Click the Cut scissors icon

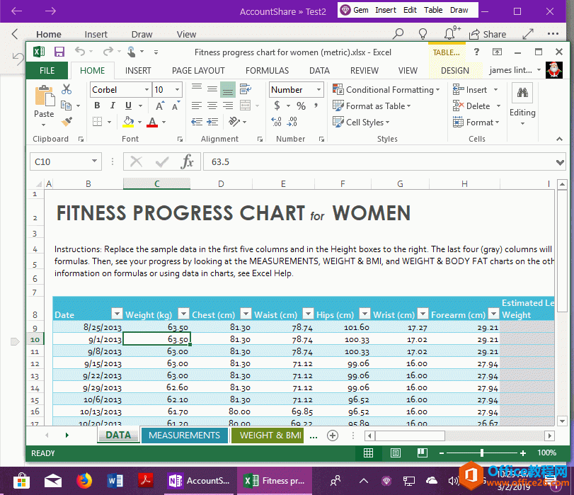click(x=67, y=89)
